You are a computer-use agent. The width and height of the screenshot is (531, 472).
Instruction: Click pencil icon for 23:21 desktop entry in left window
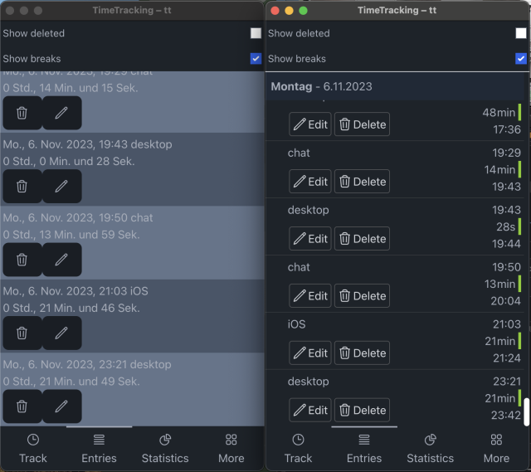[61, 406]
